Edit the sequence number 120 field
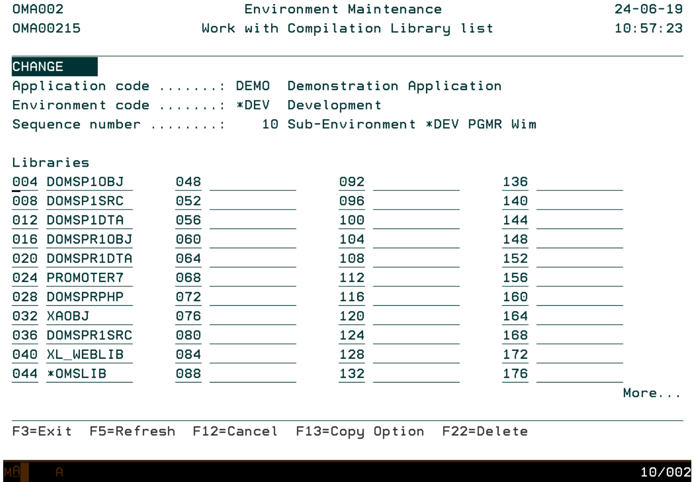695x482 pixels. [351, 316]
